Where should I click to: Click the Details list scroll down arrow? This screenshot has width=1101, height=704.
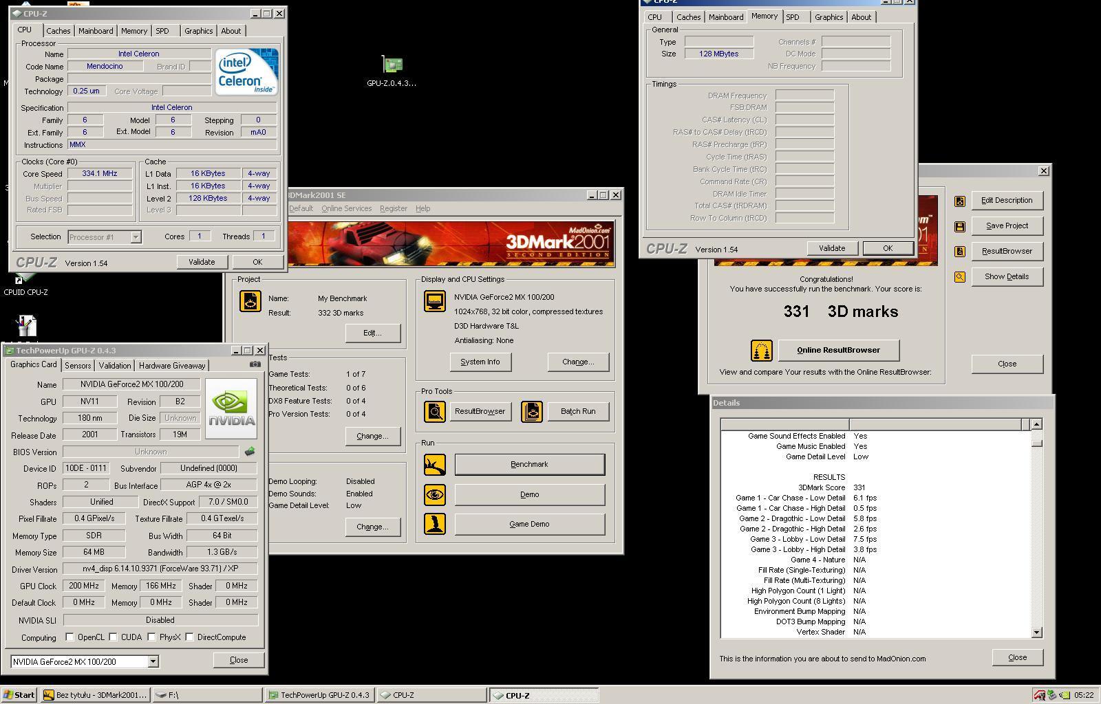click(1037, 632)
